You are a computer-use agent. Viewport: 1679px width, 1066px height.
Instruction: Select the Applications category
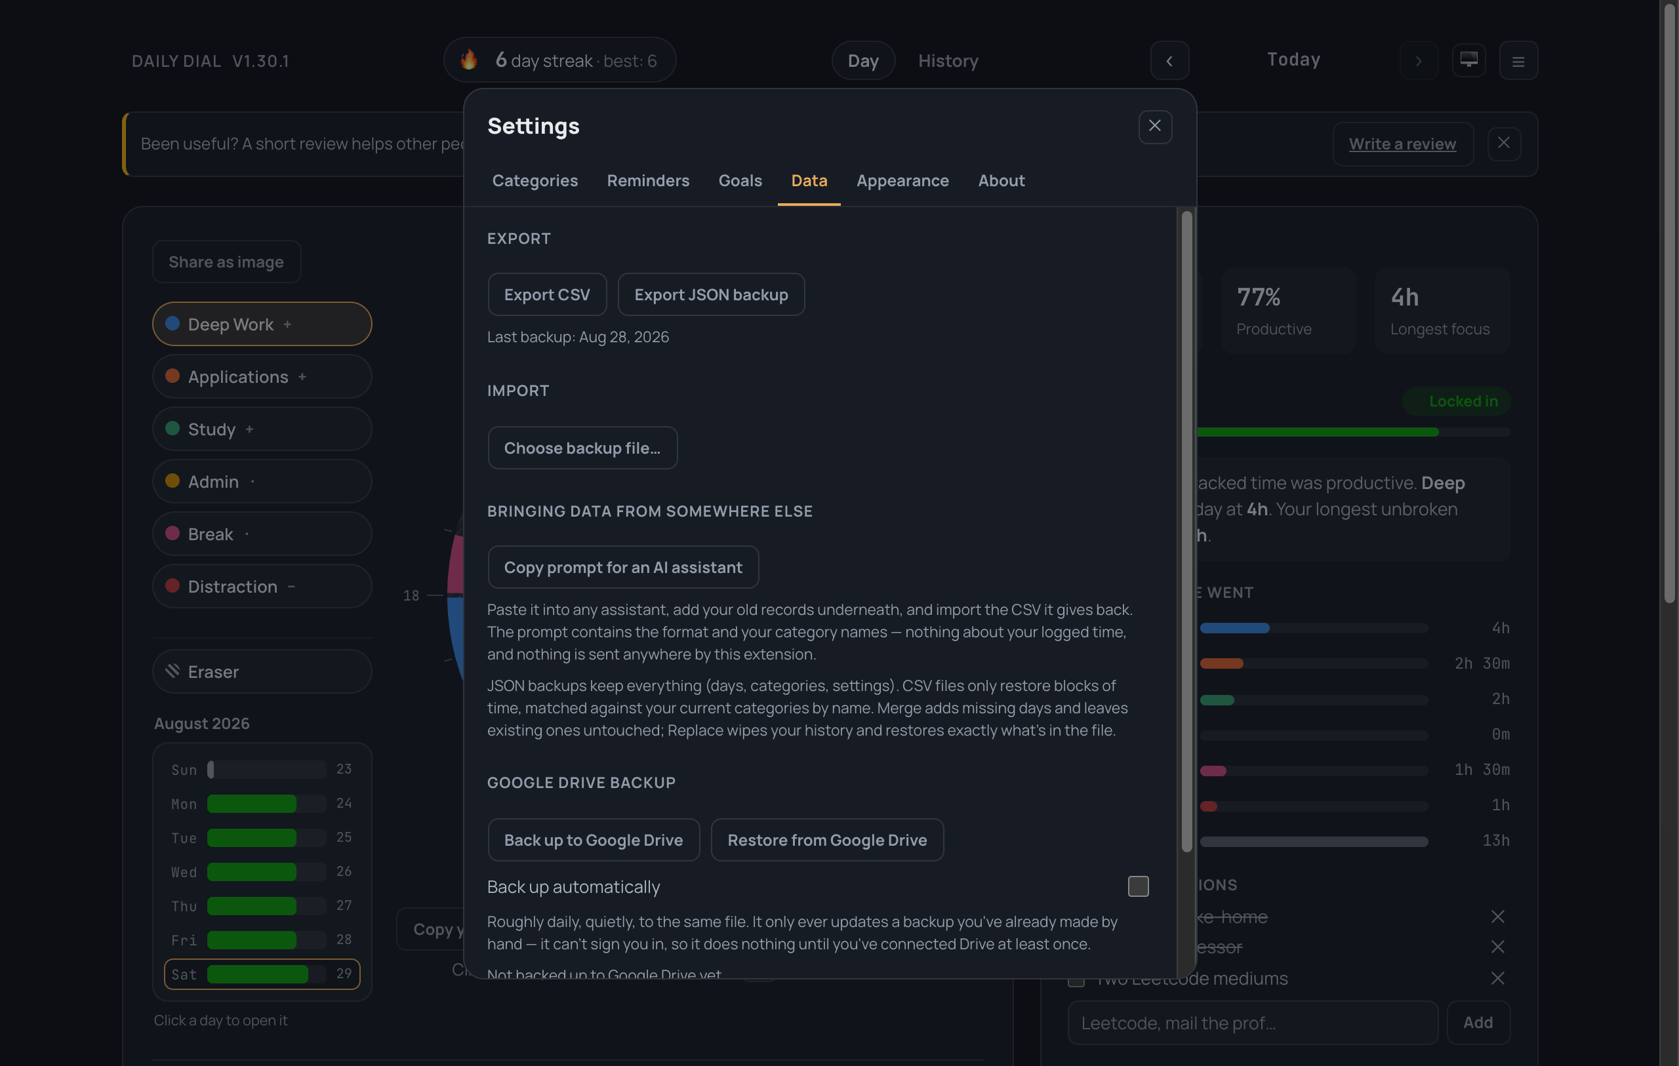(262, 376)
